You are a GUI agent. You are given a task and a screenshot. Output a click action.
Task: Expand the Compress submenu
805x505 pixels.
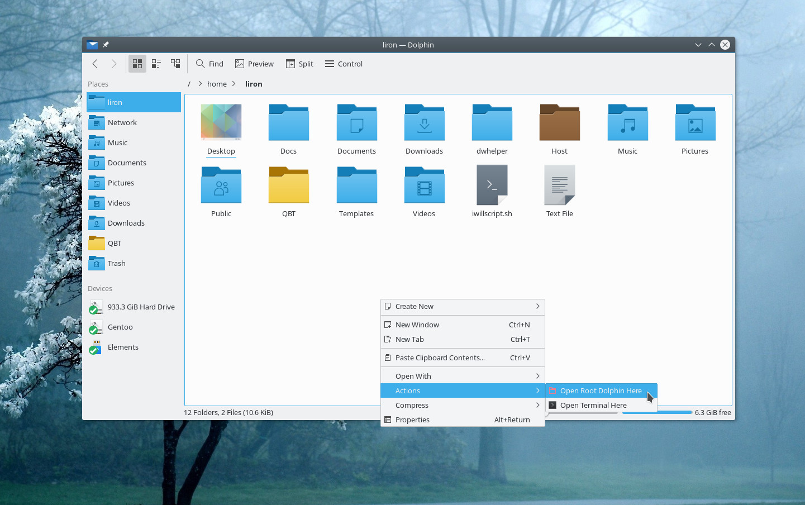[x=412, y=405]
